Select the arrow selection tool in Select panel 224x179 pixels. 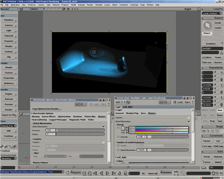point(207,25)
